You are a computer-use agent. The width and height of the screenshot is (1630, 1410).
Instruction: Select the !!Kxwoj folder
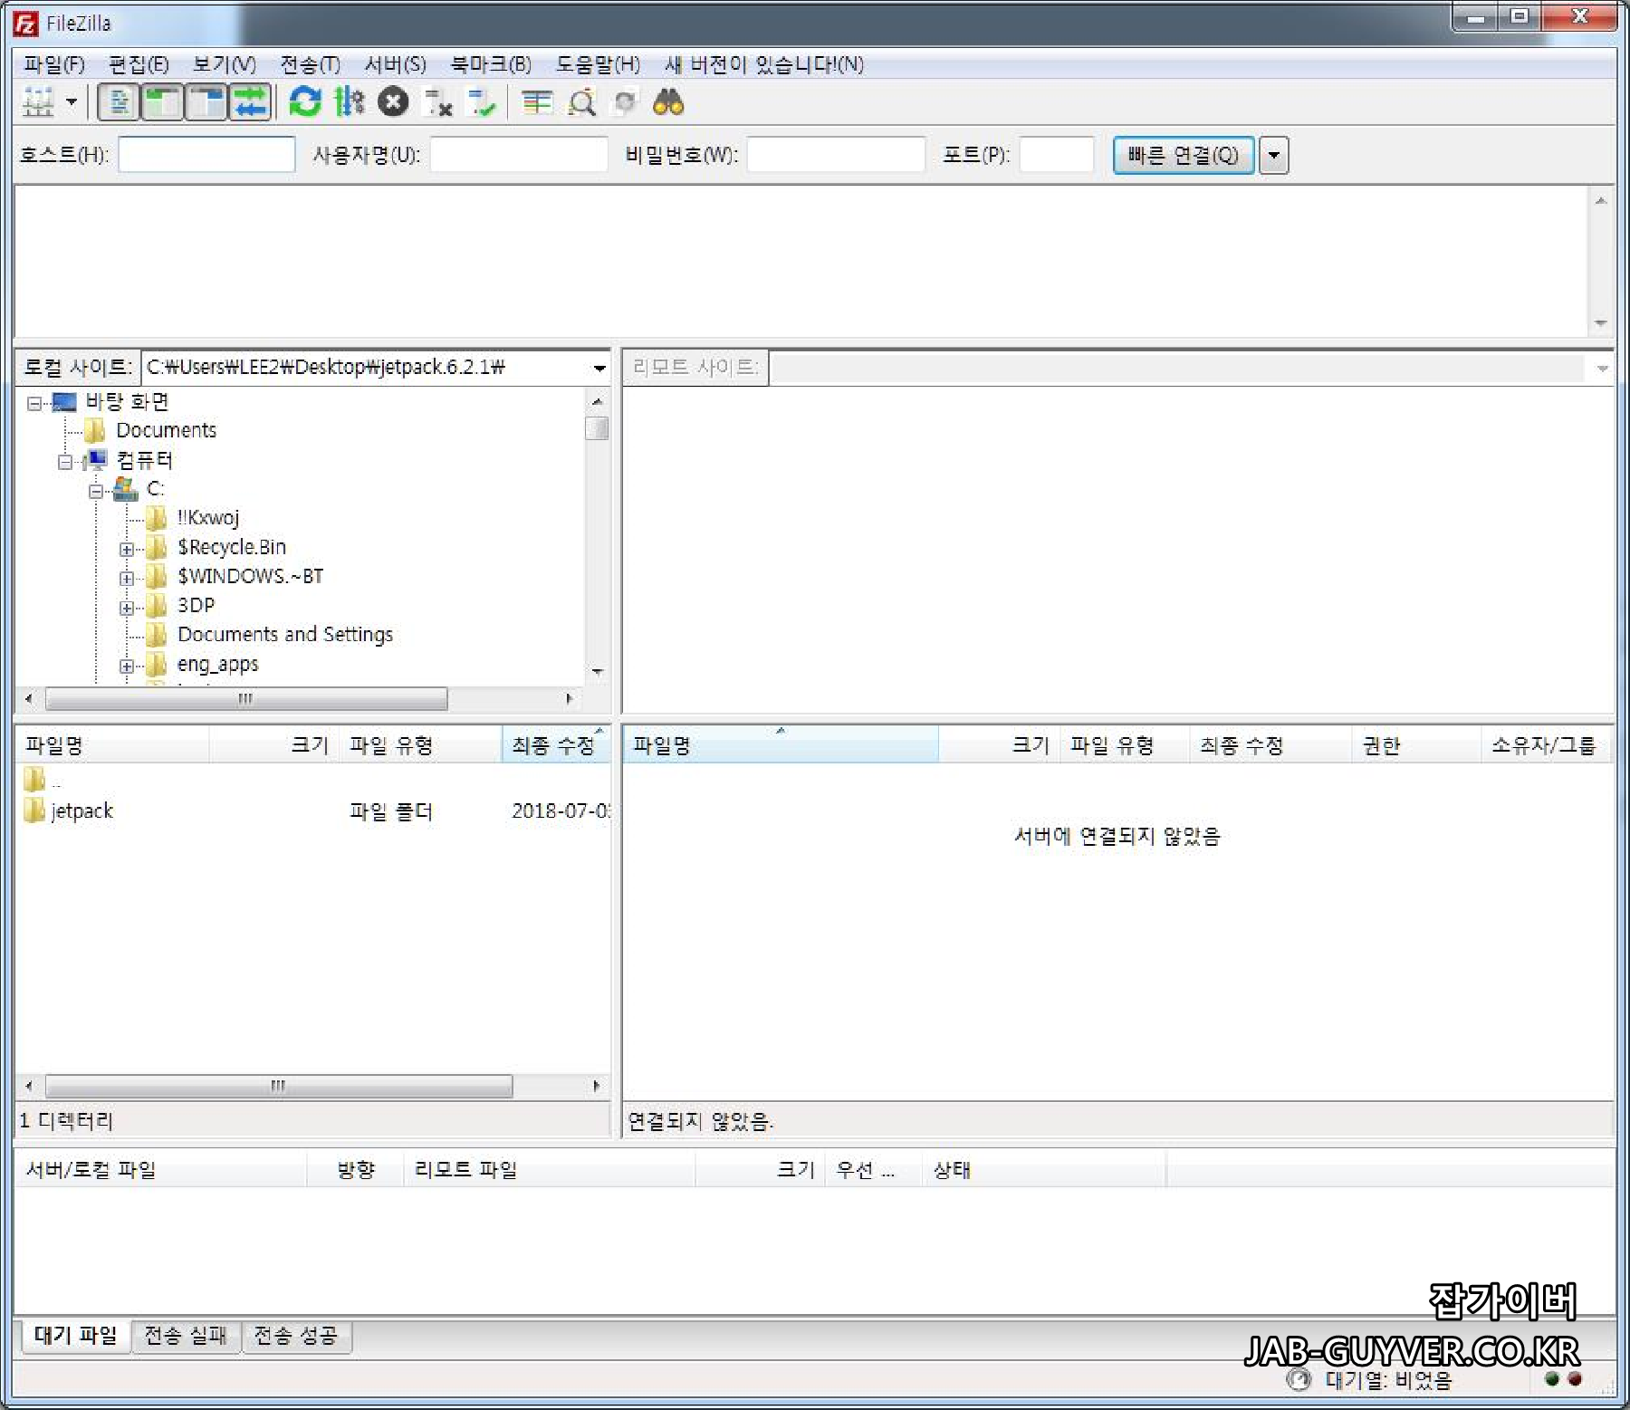point(208,518)
